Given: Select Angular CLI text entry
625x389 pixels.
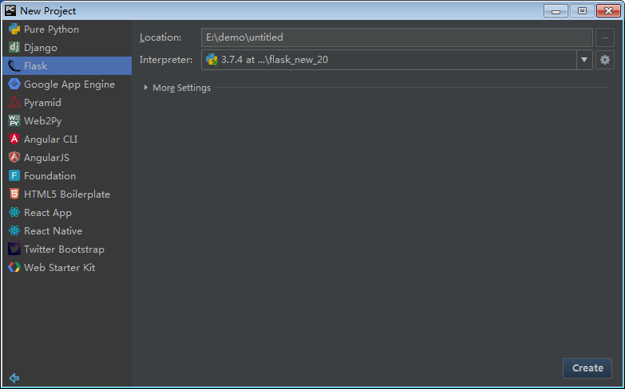Looking at the screenshot, I should (50, 139).
